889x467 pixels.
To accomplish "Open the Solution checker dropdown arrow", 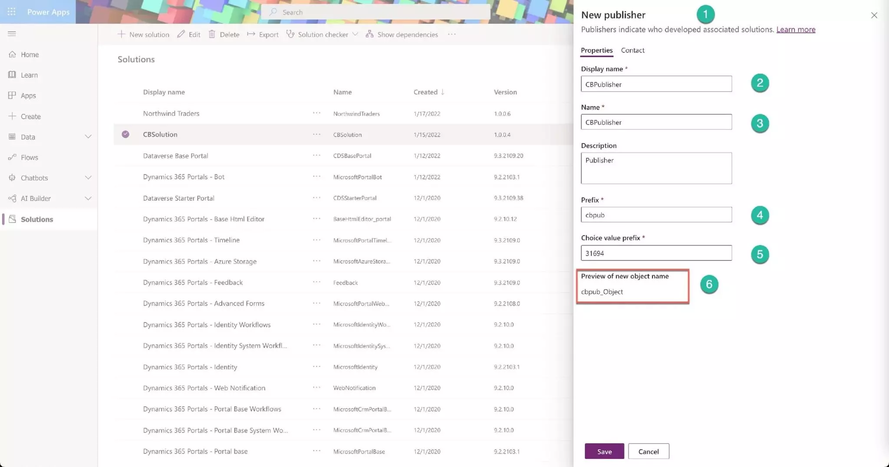I will 355,34.
